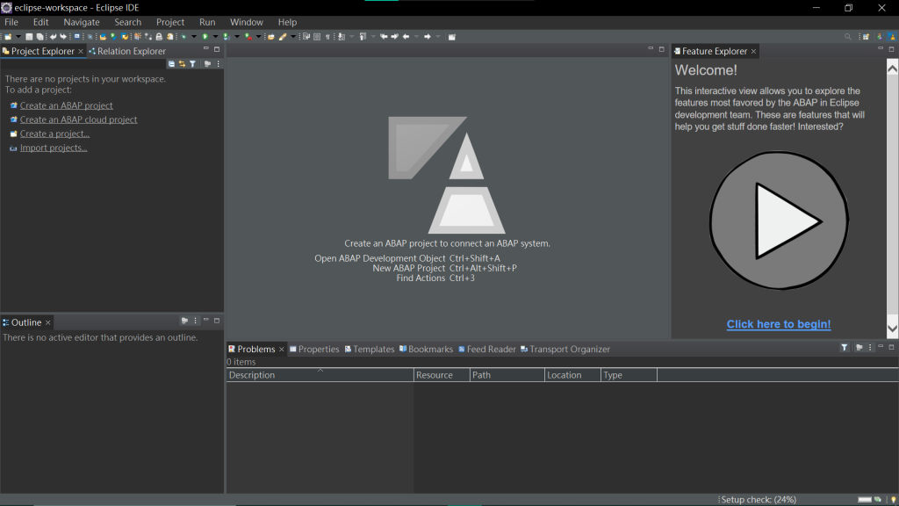The width and height of the screenshot is (899, 506).
Task: Open the Run menu
Action: coord(207,22)
